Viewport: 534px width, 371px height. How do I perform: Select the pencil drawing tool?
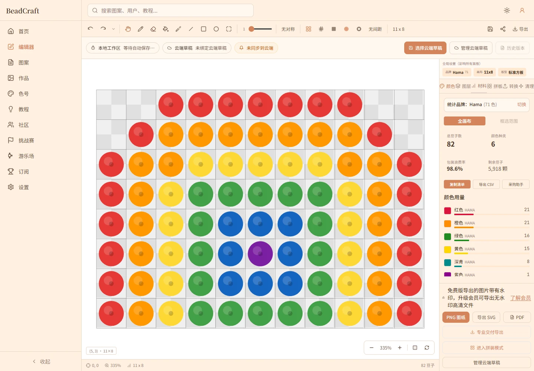141,29
